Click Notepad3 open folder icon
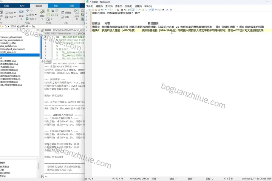This screenshot has width=272, height=181. [93, 10]
